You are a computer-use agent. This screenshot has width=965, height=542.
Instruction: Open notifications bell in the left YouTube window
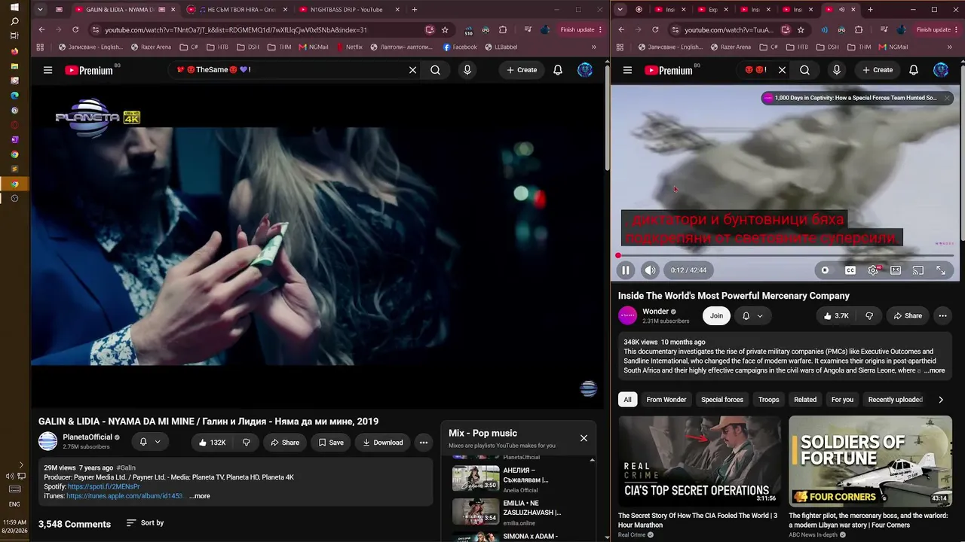[558, 70]
